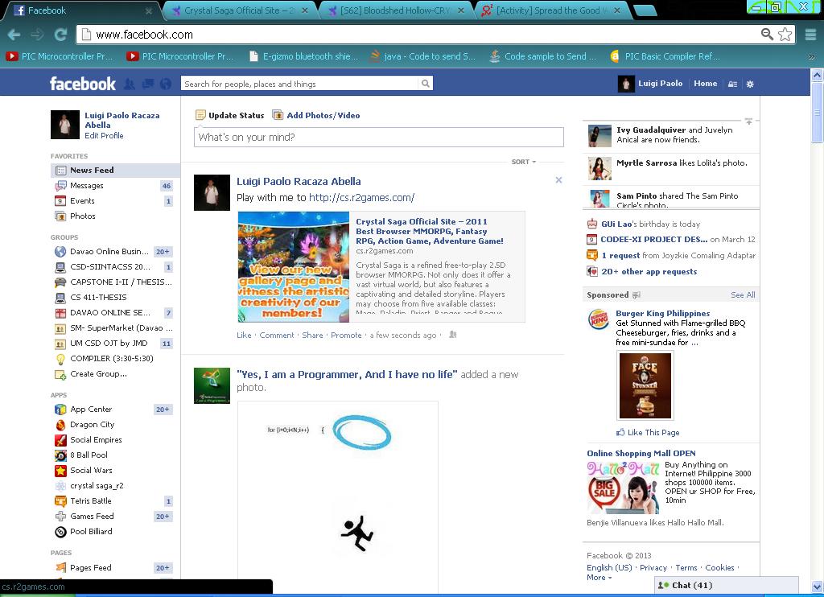The height and width of the screenshot is (597, 824).
Task: Click the Add Photos/Video icon
Action: click(x=278, y=115)
